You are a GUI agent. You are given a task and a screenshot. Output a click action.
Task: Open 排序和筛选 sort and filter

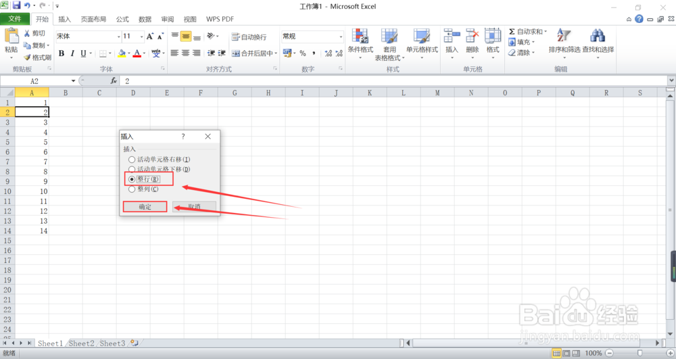564,43
